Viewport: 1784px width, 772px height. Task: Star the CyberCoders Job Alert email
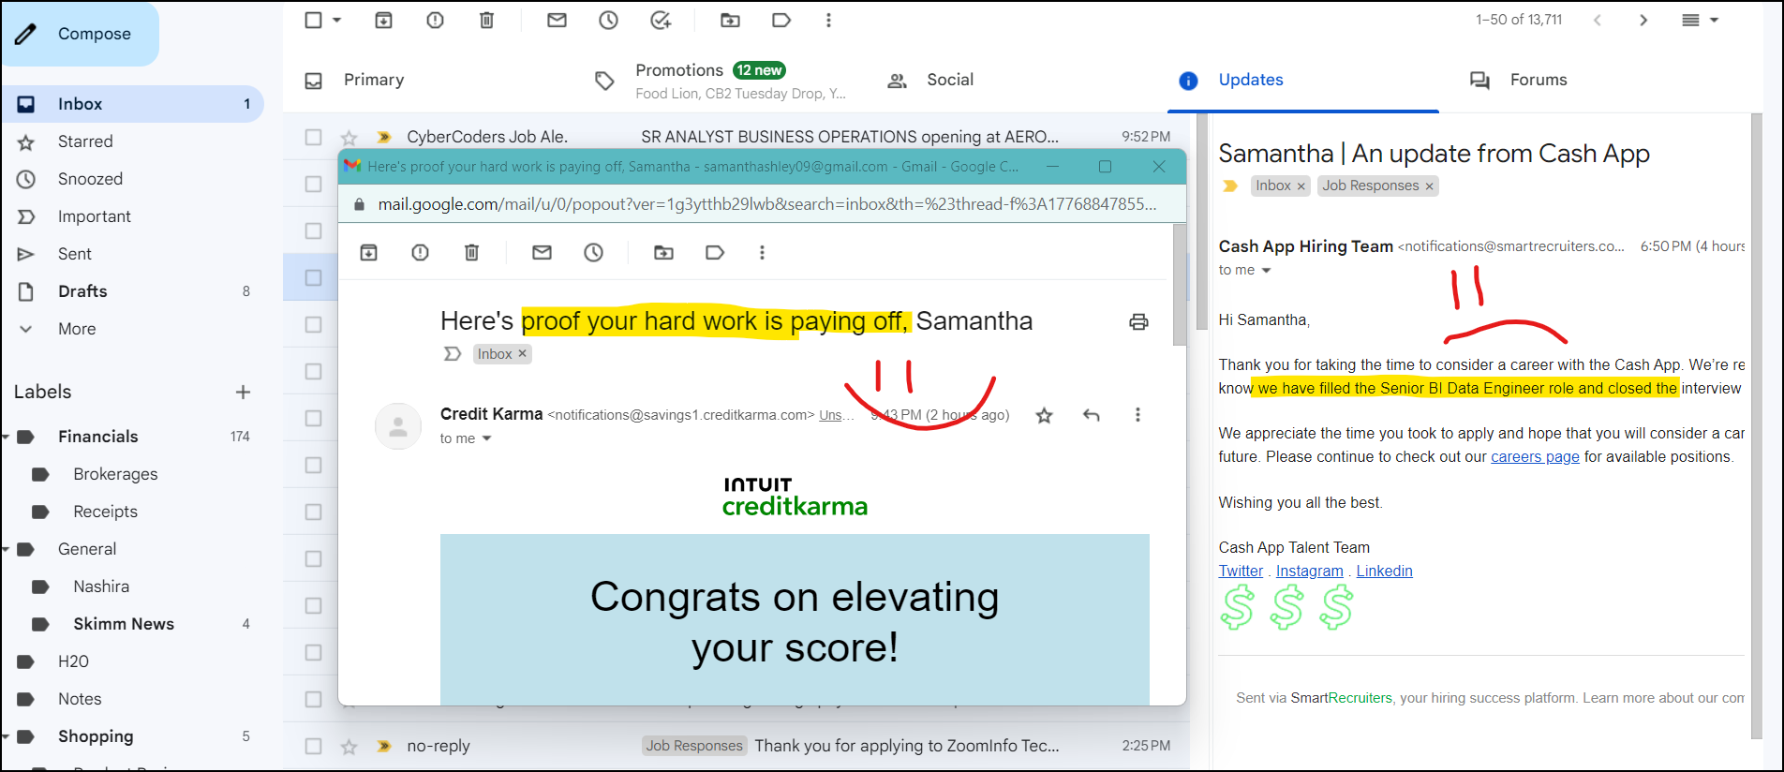pyautogui.click(x=349, y=138)
